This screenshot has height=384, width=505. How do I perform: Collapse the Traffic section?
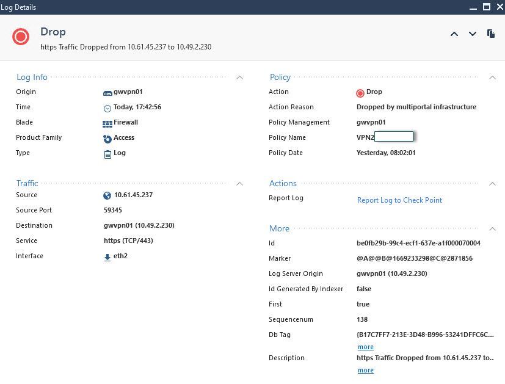239,184
